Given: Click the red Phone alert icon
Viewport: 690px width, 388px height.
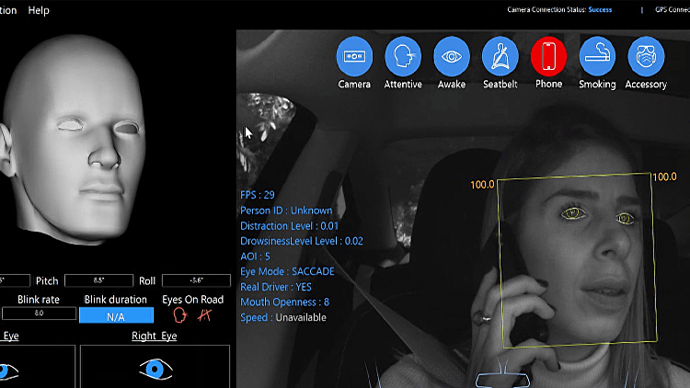Looking at the screenshot, I should 548,56.
